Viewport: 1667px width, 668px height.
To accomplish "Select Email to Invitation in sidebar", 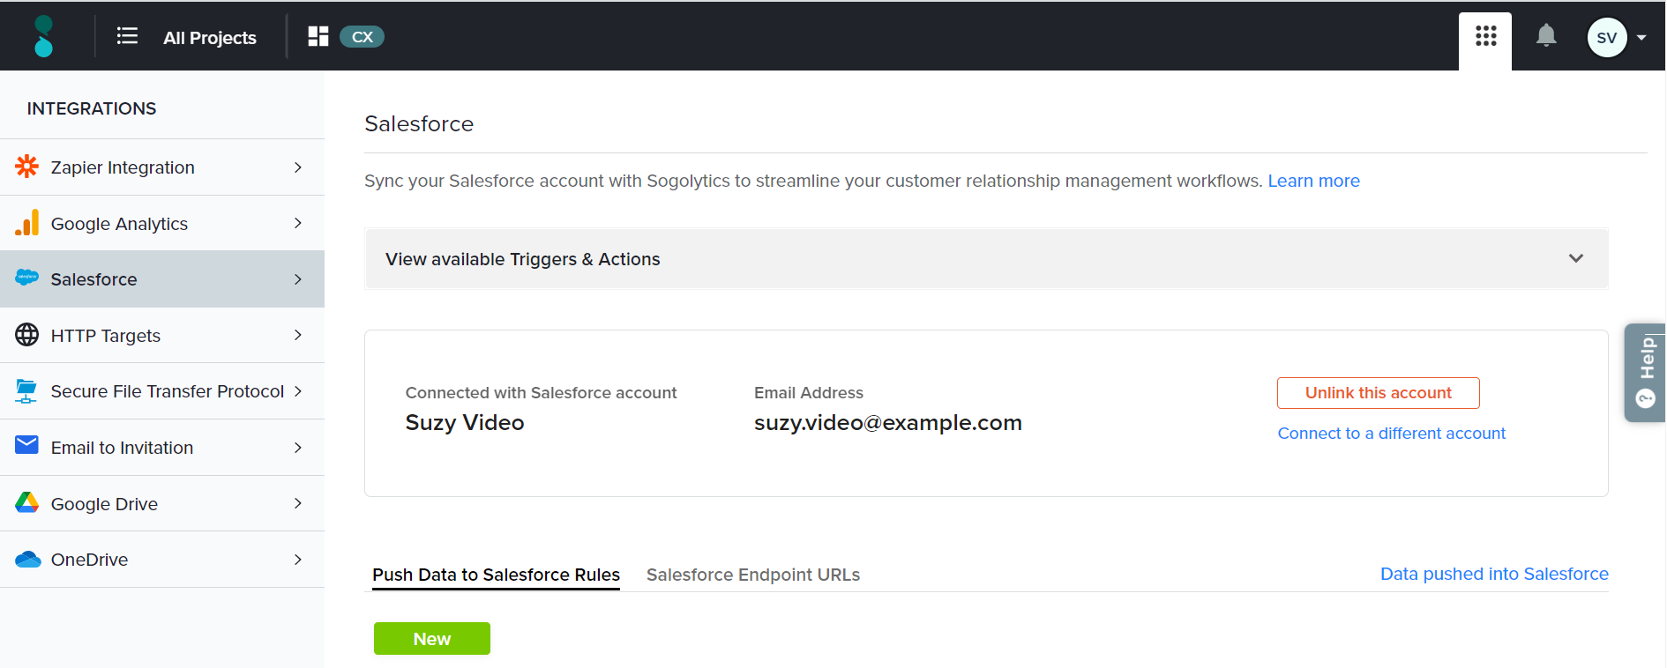I will (x=122, y=448).
